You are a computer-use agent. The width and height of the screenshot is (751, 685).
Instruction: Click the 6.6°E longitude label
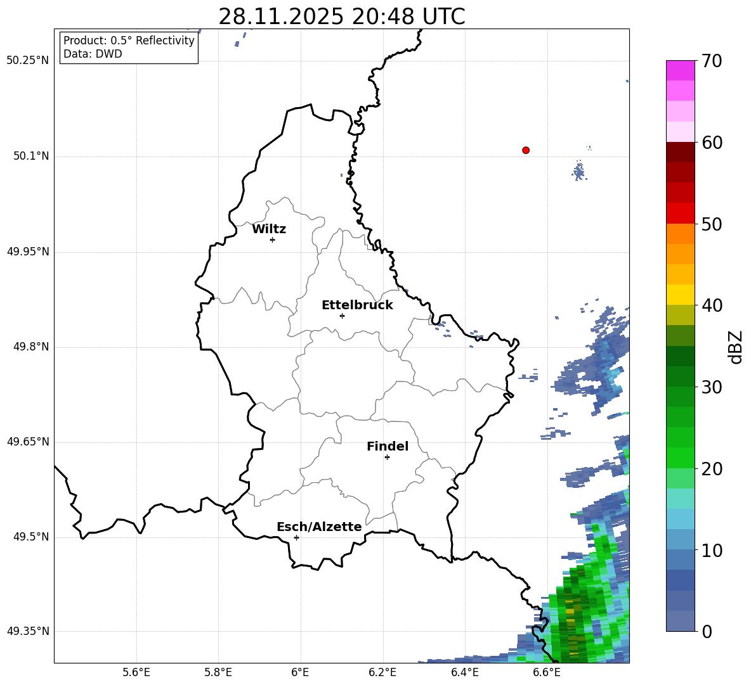tap(547, 672)
